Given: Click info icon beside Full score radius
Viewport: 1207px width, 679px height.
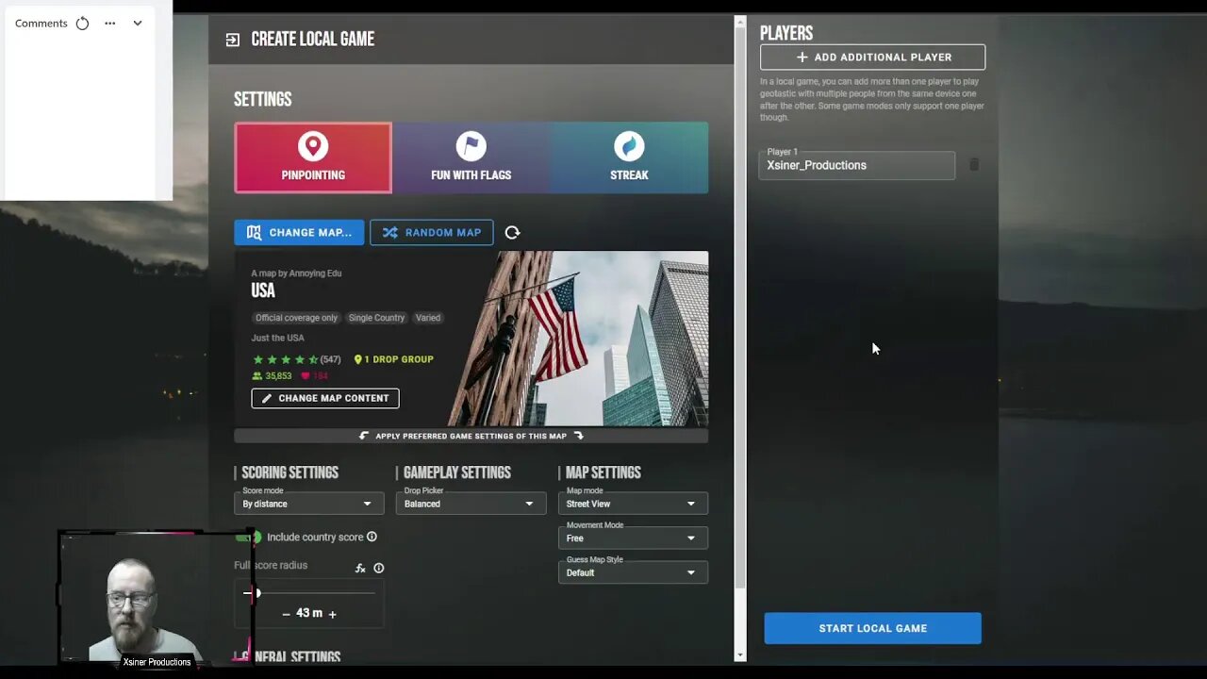Looking at the screenshot, I should point(379,568).
